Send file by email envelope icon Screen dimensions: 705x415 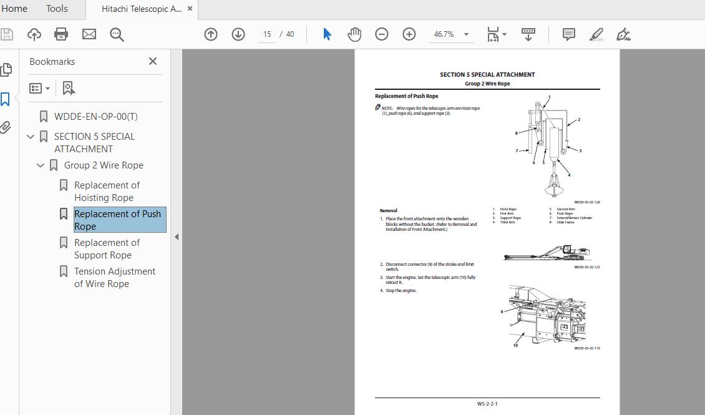point(89,34)
